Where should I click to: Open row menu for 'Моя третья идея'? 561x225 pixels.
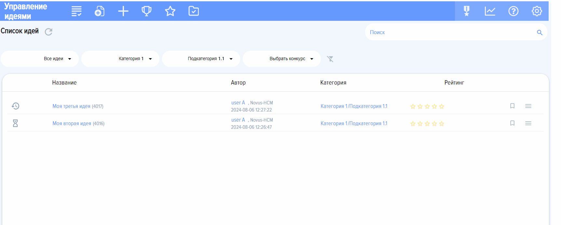[x=528, y=106]
